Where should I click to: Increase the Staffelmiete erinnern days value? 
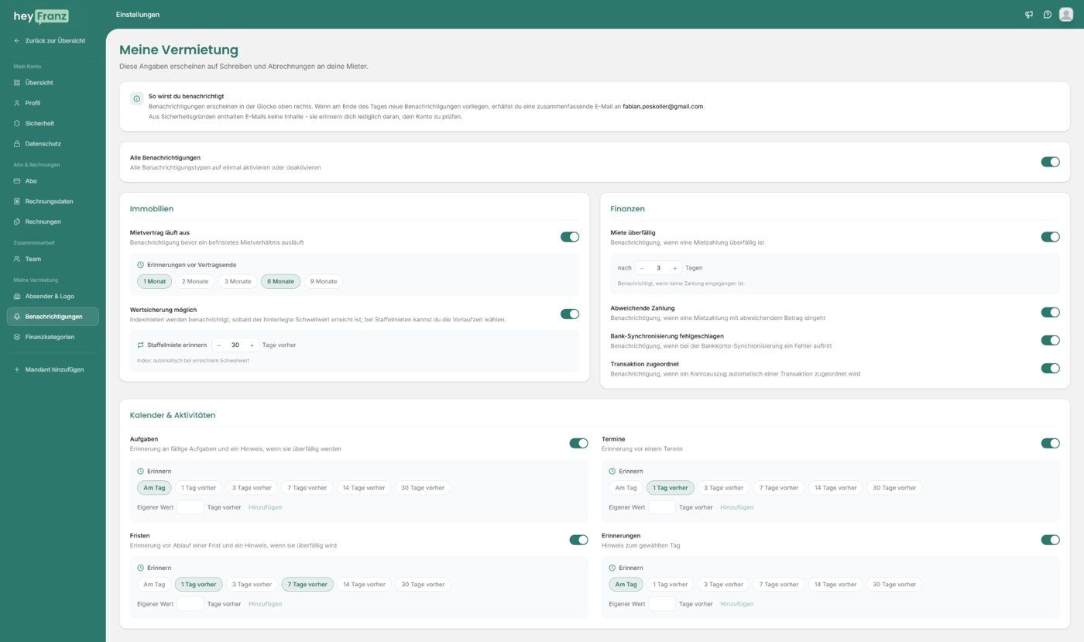(252, 345)
